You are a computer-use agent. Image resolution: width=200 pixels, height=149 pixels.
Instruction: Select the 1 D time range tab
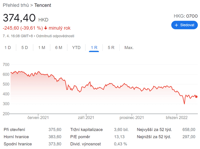tap(8, 48)
